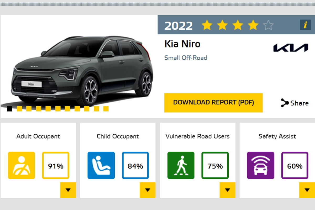This screenshot has width=315, height=210.
Task: Click the third filled yellow star
Action: [x=238, y=25]
